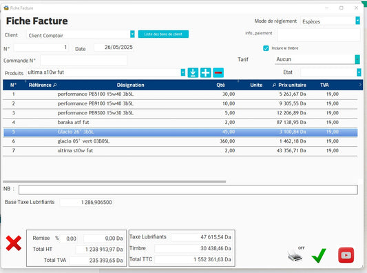Select row glacio 05° vert 03B05L

180,141
